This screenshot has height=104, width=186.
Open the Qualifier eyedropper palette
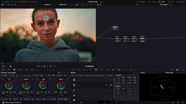(x=90, y=70)
